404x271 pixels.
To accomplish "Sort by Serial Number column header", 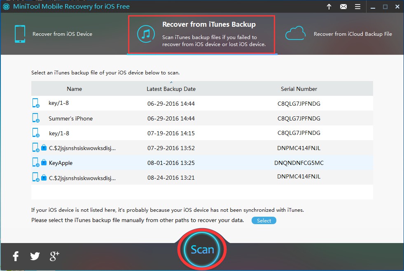I will [299, 89].
